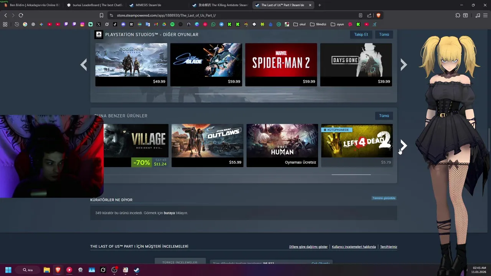Open a new browser tab with plus
491x276 pixels.
tap(320, 5)
